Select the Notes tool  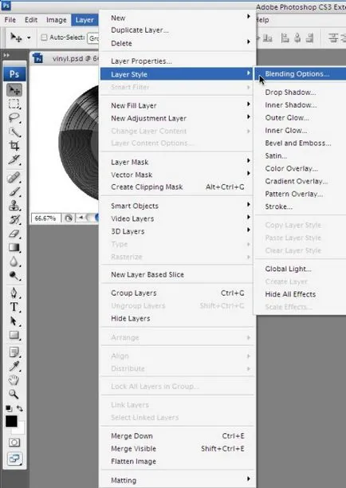tap(14, 352)
